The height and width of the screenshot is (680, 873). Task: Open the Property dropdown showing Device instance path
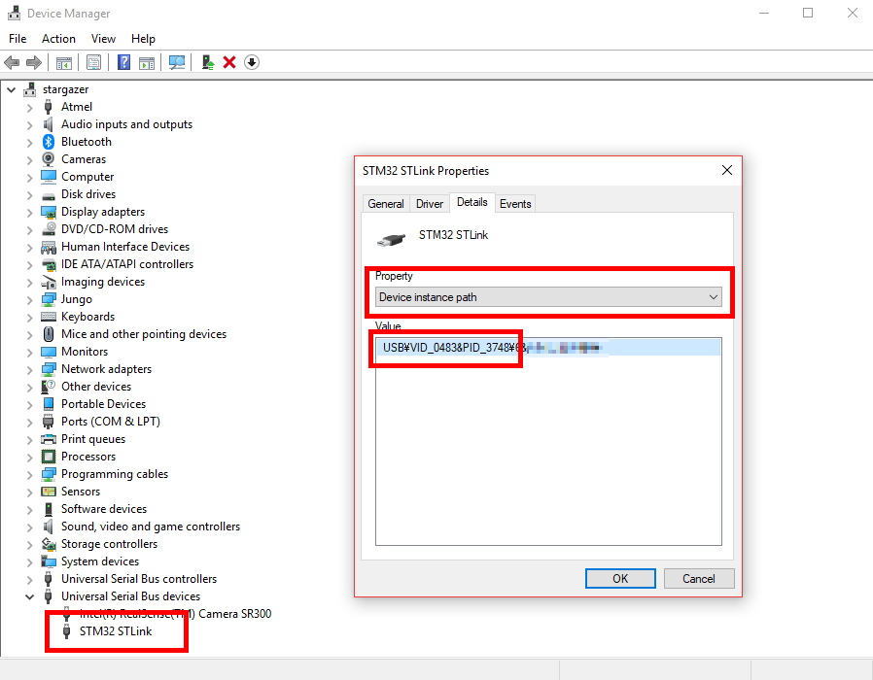click(x=548, y=297)
